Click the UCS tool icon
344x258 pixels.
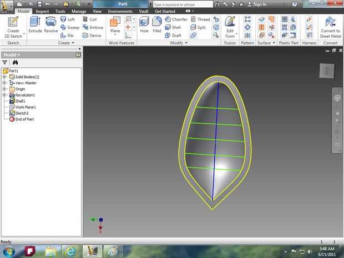(x=128, y=36)
